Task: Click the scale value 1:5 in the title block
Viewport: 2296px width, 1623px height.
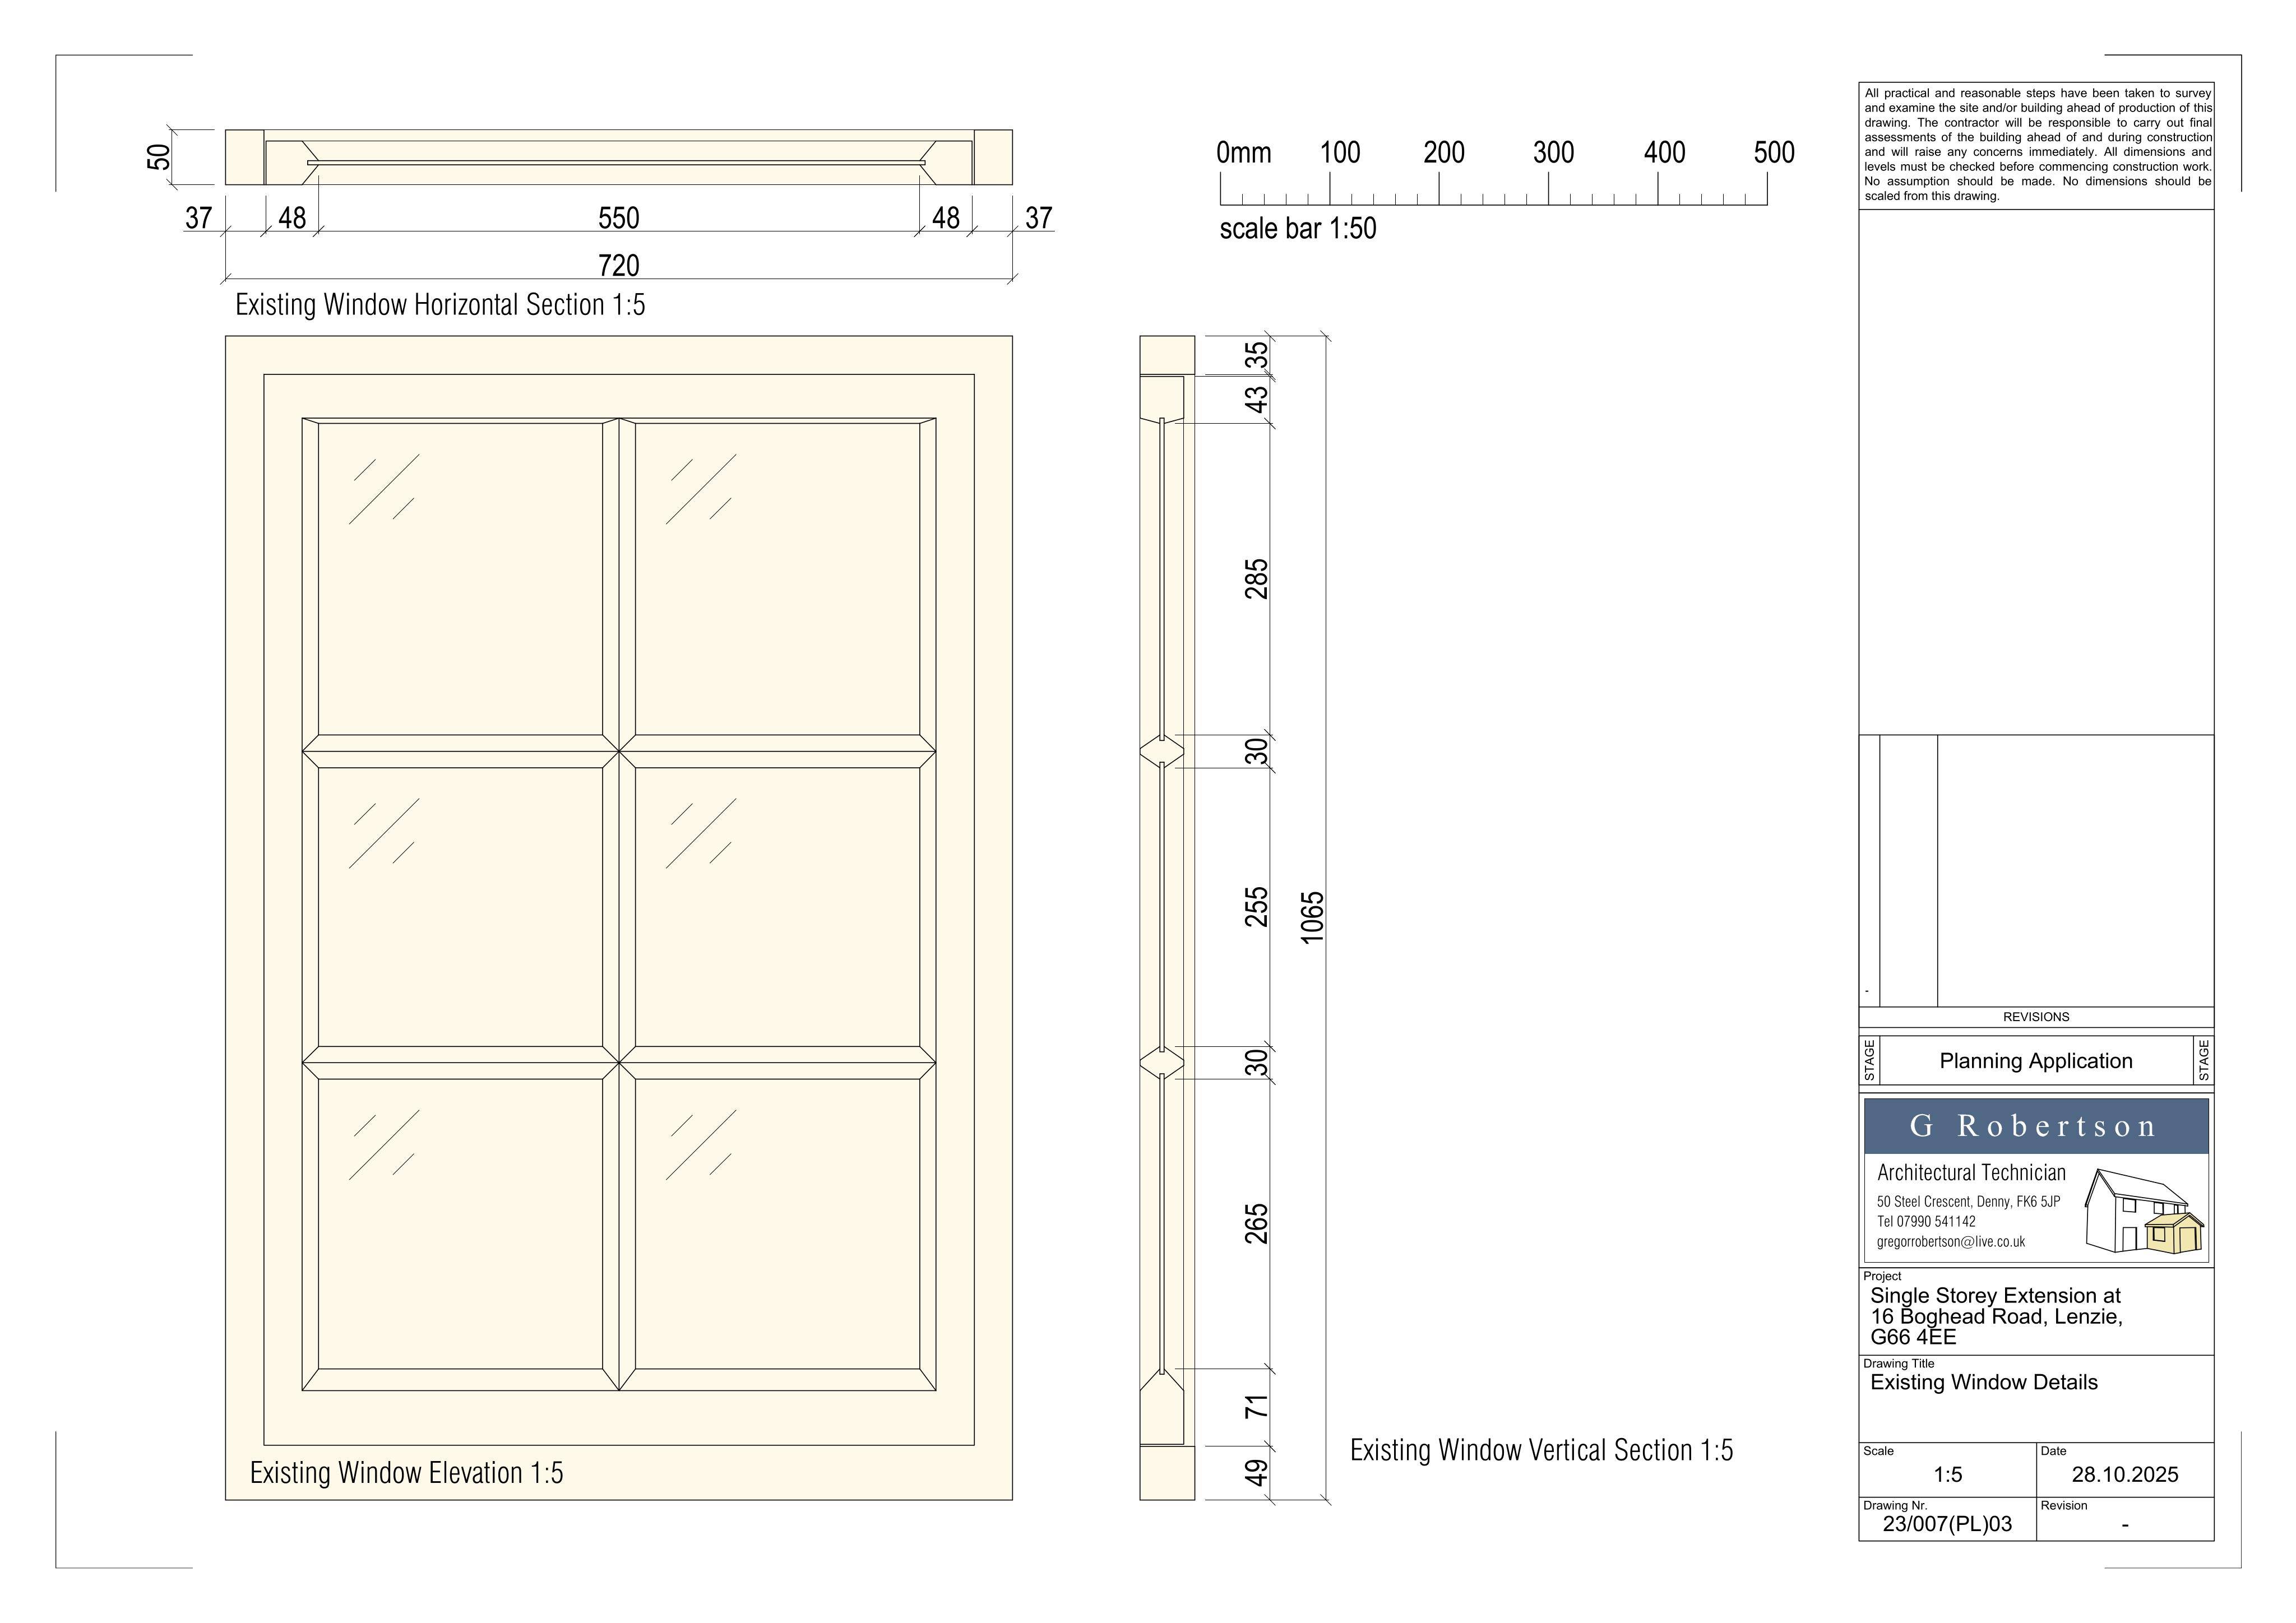Action: click(1947, 1475)
